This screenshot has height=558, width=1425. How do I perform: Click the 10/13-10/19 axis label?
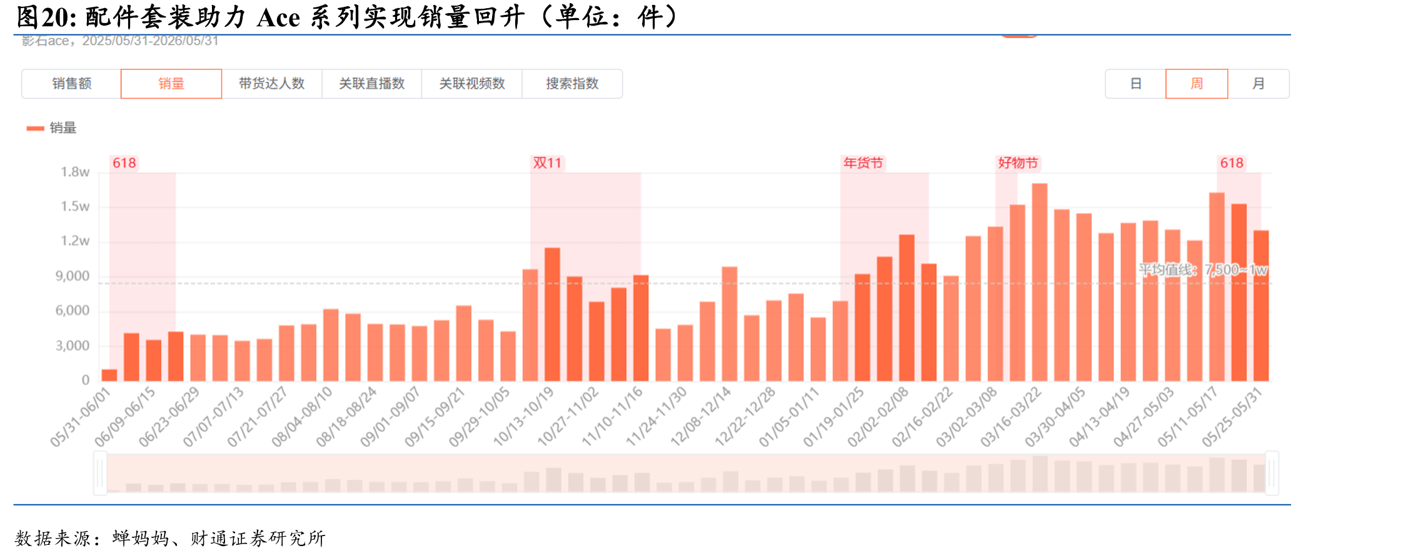point(523,417)
